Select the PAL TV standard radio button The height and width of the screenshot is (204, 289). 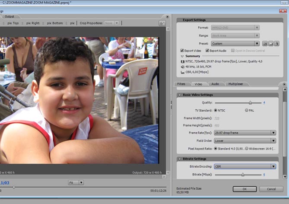coord(247,110)
